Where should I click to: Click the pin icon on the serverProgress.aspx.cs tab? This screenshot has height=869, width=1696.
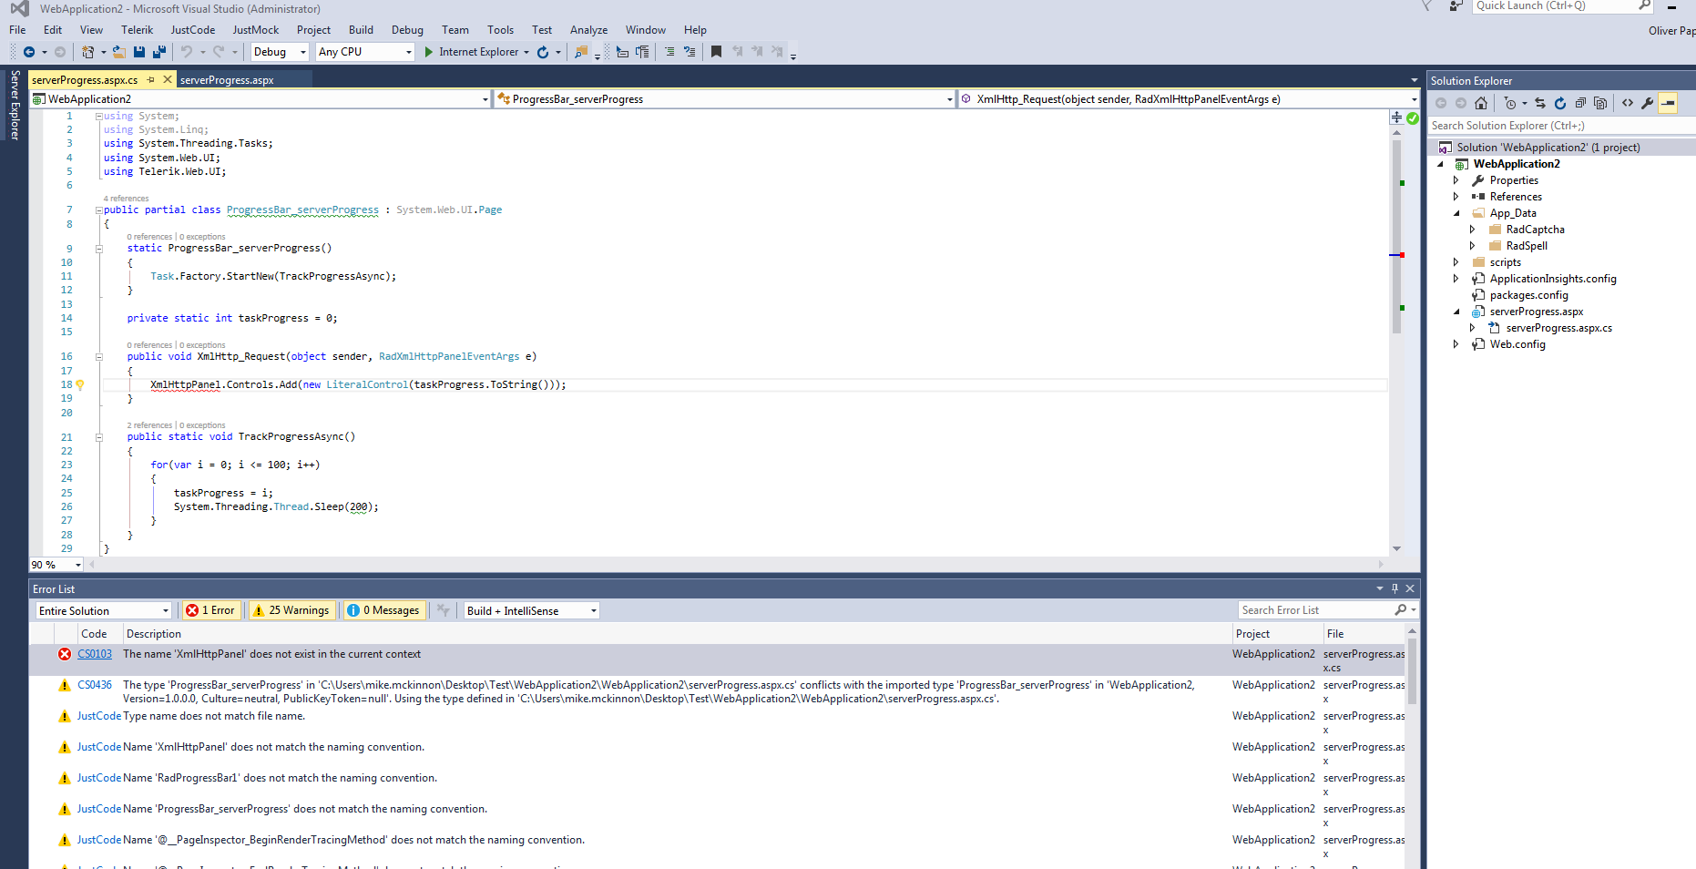151,80
